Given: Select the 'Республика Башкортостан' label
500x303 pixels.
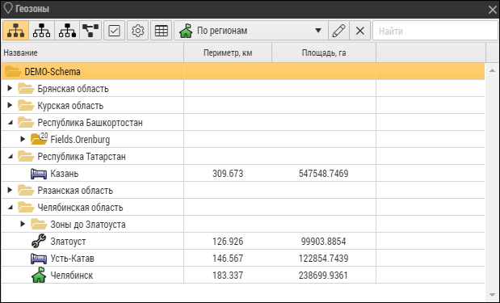Looking at the screenshot, I should [90, 123].
